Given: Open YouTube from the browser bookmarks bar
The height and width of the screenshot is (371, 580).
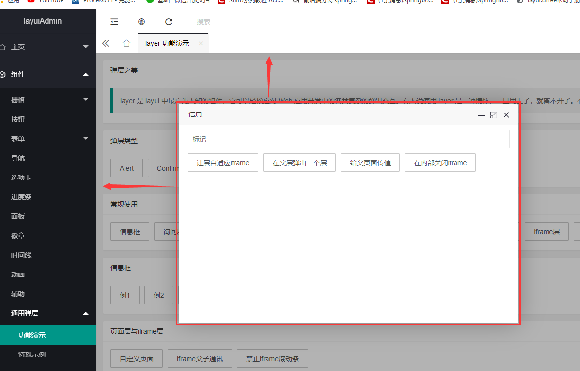Looking at the screenshot, I should click(x=45, y=2).
